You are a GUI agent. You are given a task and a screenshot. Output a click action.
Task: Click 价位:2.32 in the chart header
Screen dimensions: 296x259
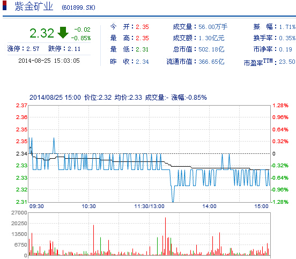click(x=98, y=98)
